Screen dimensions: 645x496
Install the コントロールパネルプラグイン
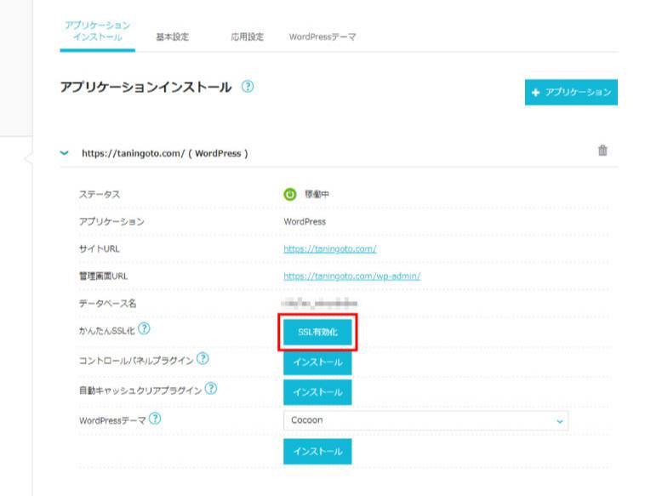(317, 362)
